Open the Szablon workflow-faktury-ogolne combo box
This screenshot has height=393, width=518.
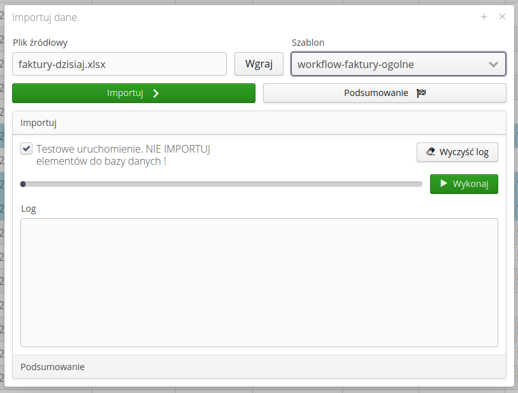[x=389, y=64]
